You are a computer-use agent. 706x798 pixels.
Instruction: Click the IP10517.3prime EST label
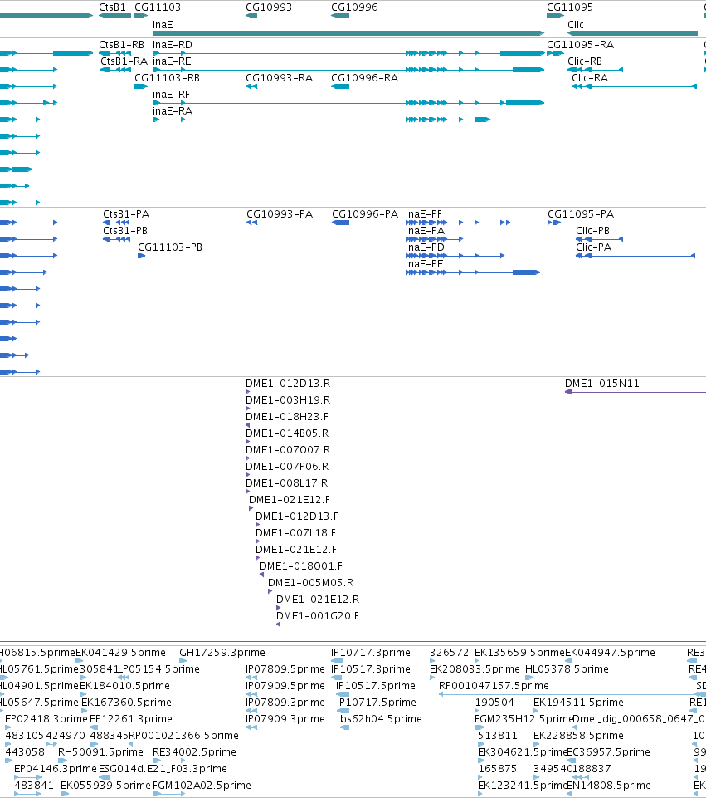point(371,669)
